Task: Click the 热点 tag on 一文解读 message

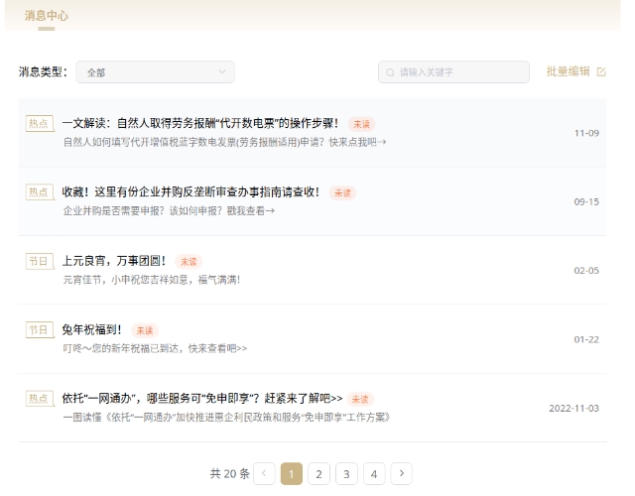Action: point(40,123)
